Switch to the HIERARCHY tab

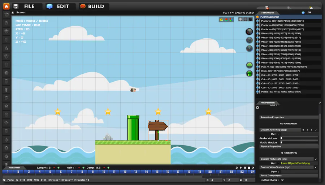pos(268,13)
